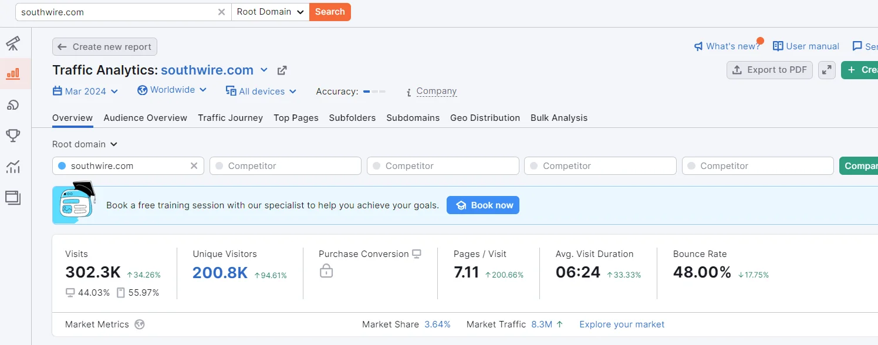Viewport: 878px width, 345px height.
Task: Go to the Subdomains tab
Action: click(x=413, y=118)
